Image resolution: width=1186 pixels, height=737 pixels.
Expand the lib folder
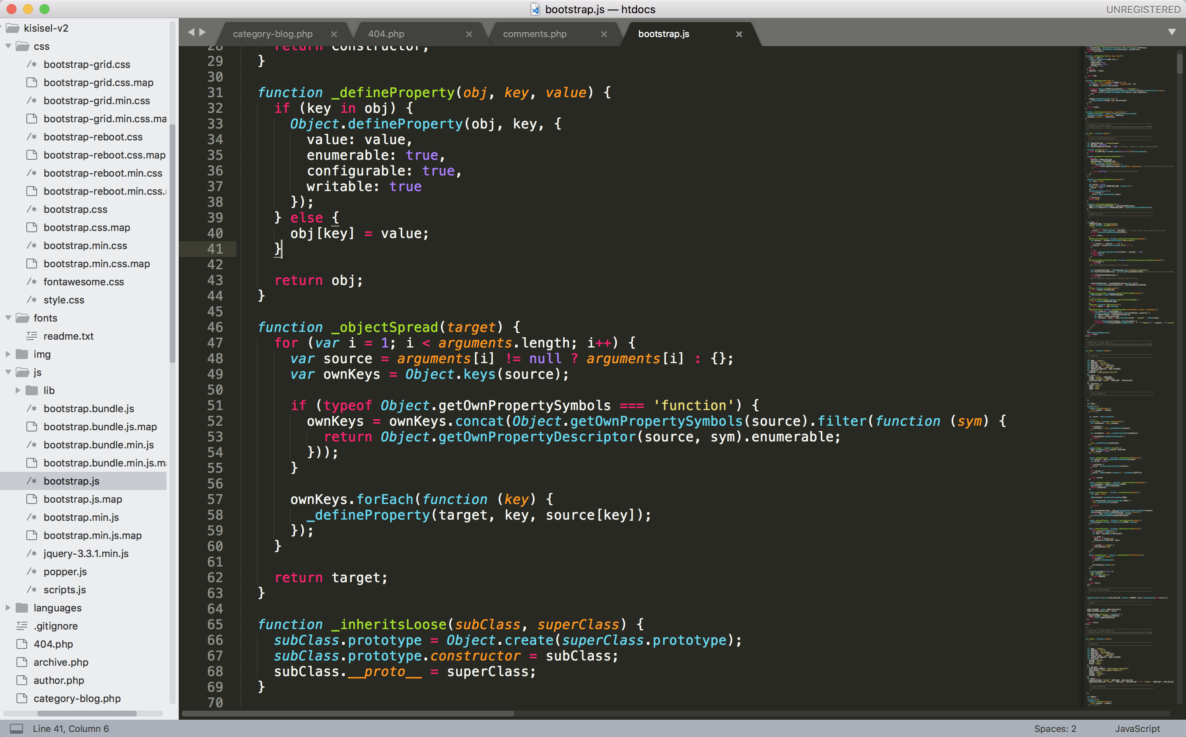(x=18, y=390)
